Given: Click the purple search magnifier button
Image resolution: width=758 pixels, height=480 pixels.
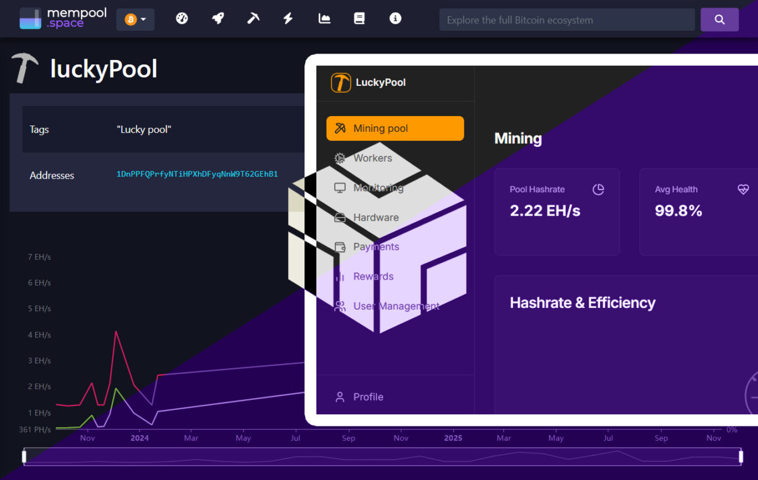Looking at the screenshot, I should pos(719,20).
